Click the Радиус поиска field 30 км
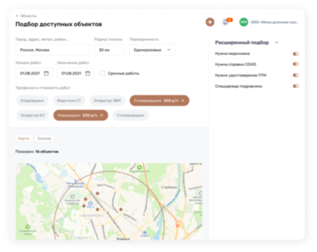This screenshot has height=252, width=317. [x=110, y=50]
